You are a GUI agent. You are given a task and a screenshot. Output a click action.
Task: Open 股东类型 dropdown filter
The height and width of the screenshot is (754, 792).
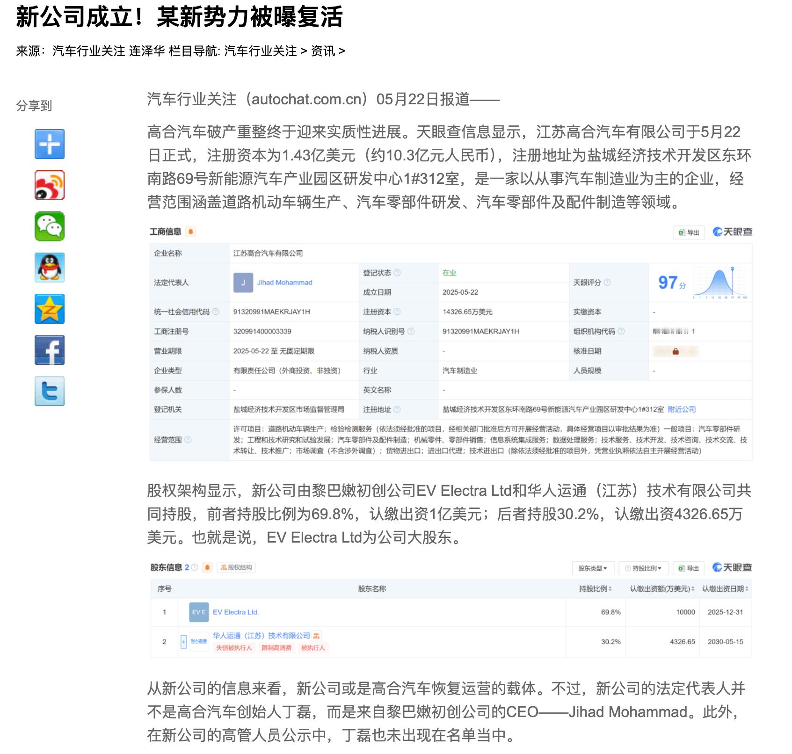pyautogui.click(x=593, y=568)
